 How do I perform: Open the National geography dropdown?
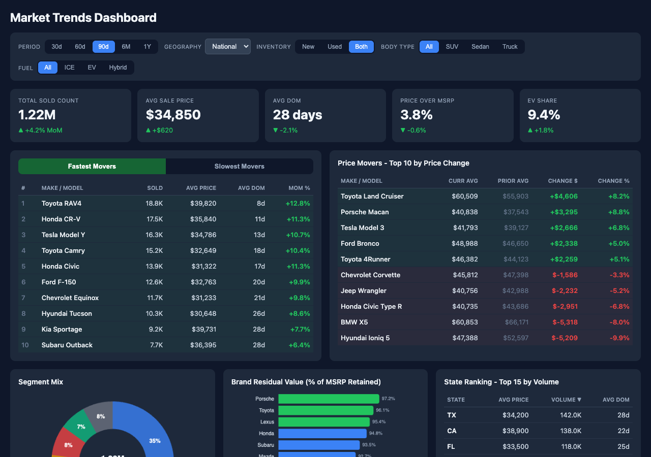(227, 46)
